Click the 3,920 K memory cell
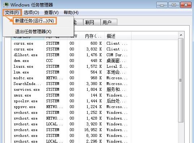The width and height of the screenshot is (194, 143). 94,124
